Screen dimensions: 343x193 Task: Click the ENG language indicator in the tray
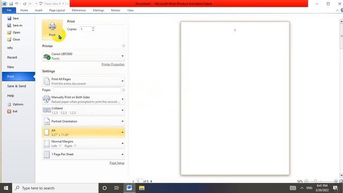pyautogui.click(x=309, y=188)
